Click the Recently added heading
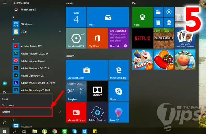206x134 pixels. tap(21, 3)
